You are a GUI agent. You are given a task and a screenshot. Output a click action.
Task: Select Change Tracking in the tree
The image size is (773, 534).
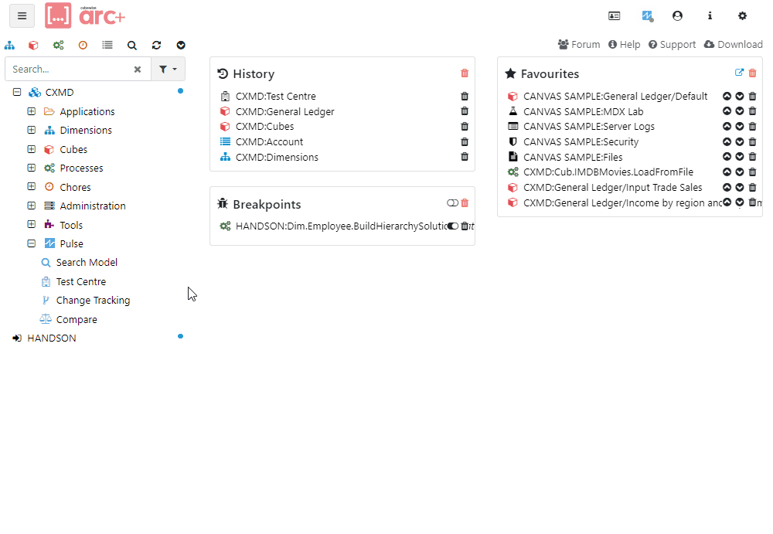click(x=93, y=301)
